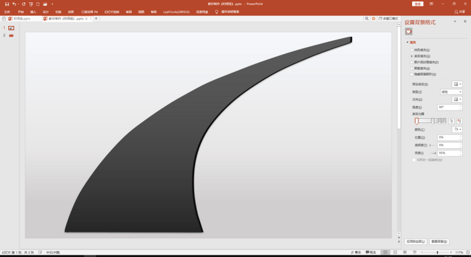Expand the 类型 gradient type combo box
Screen dimensions: 471x257
(x=451, y=92)
